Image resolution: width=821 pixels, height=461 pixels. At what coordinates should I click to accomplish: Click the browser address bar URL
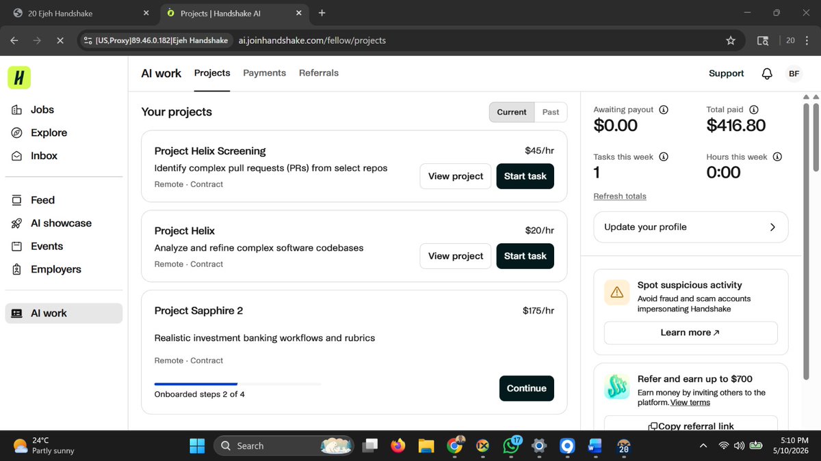pyautogui.click(x=312, y=40)
